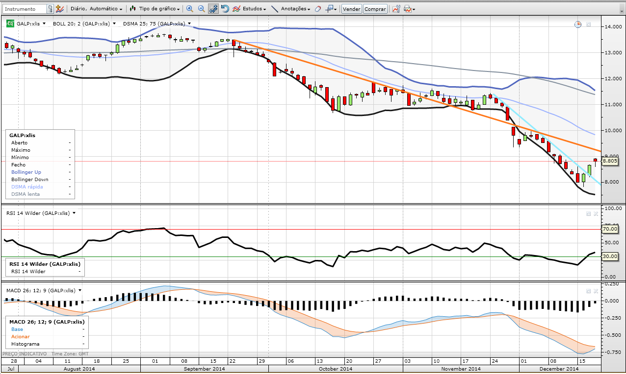Select the eraser tool for annotations

click(318, 9)
